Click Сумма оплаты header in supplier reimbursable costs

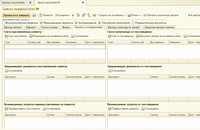(x=178, y=115)
